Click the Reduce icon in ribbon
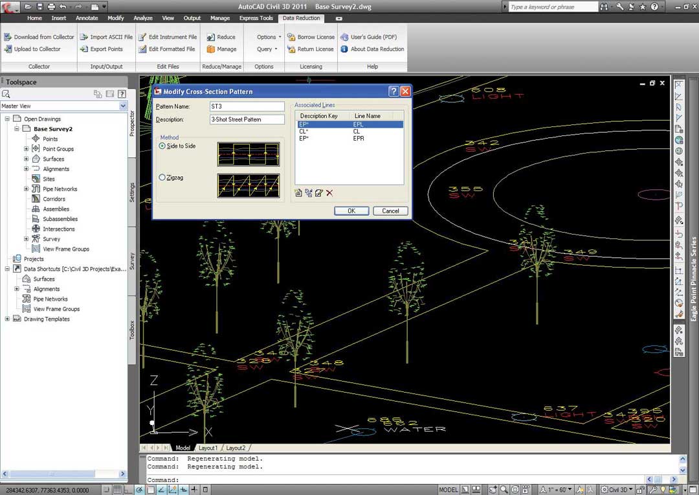The width and height of the screenshot is (699, 495). pos(210,37)
